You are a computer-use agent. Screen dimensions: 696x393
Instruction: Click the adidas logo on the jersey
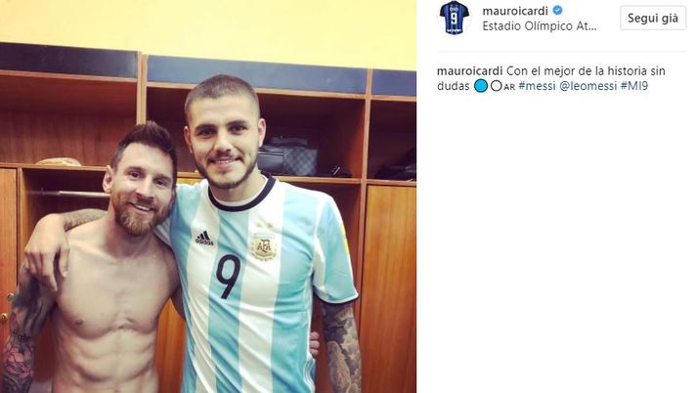204,239
